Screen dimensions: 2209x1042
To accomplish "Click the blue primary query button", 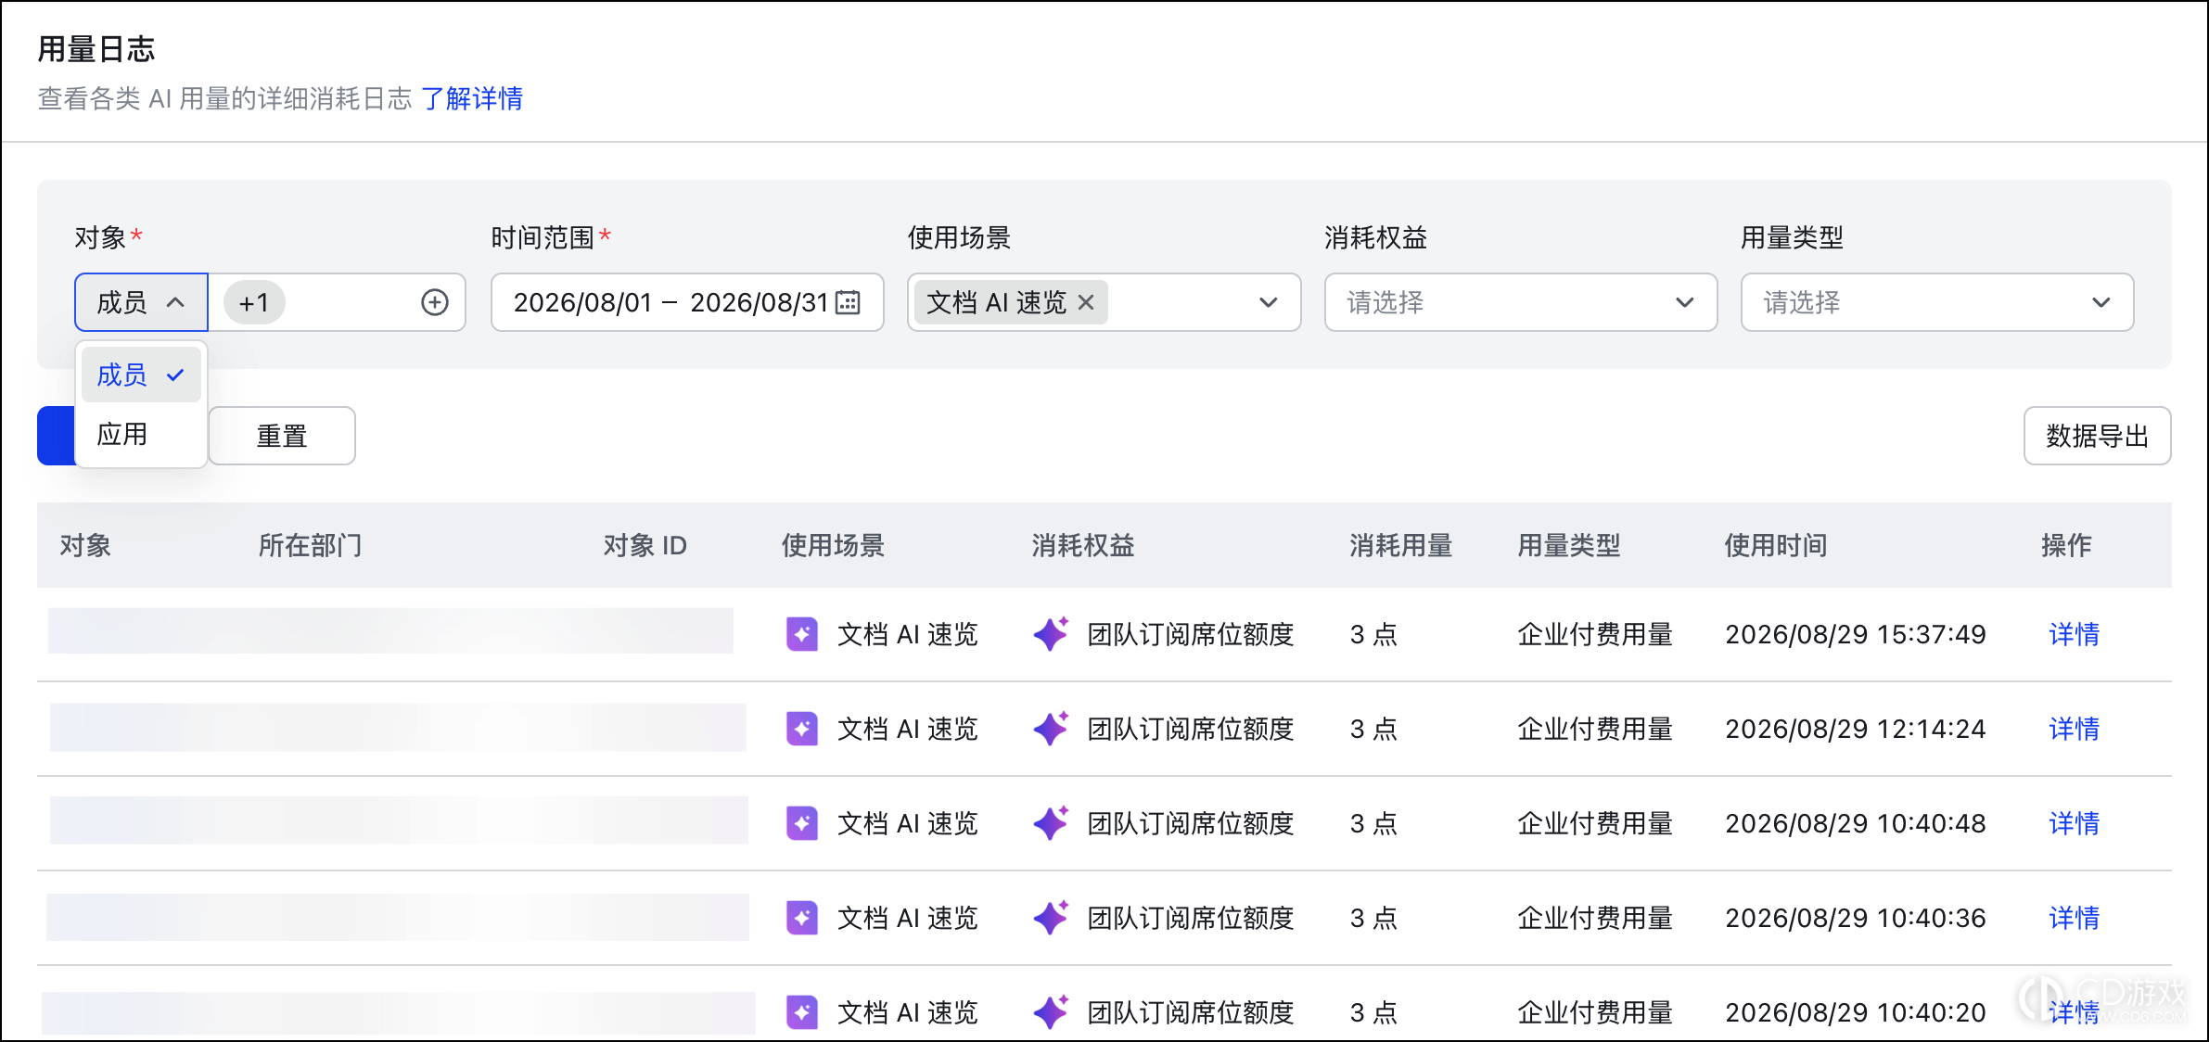I will (x=57, y=436).
